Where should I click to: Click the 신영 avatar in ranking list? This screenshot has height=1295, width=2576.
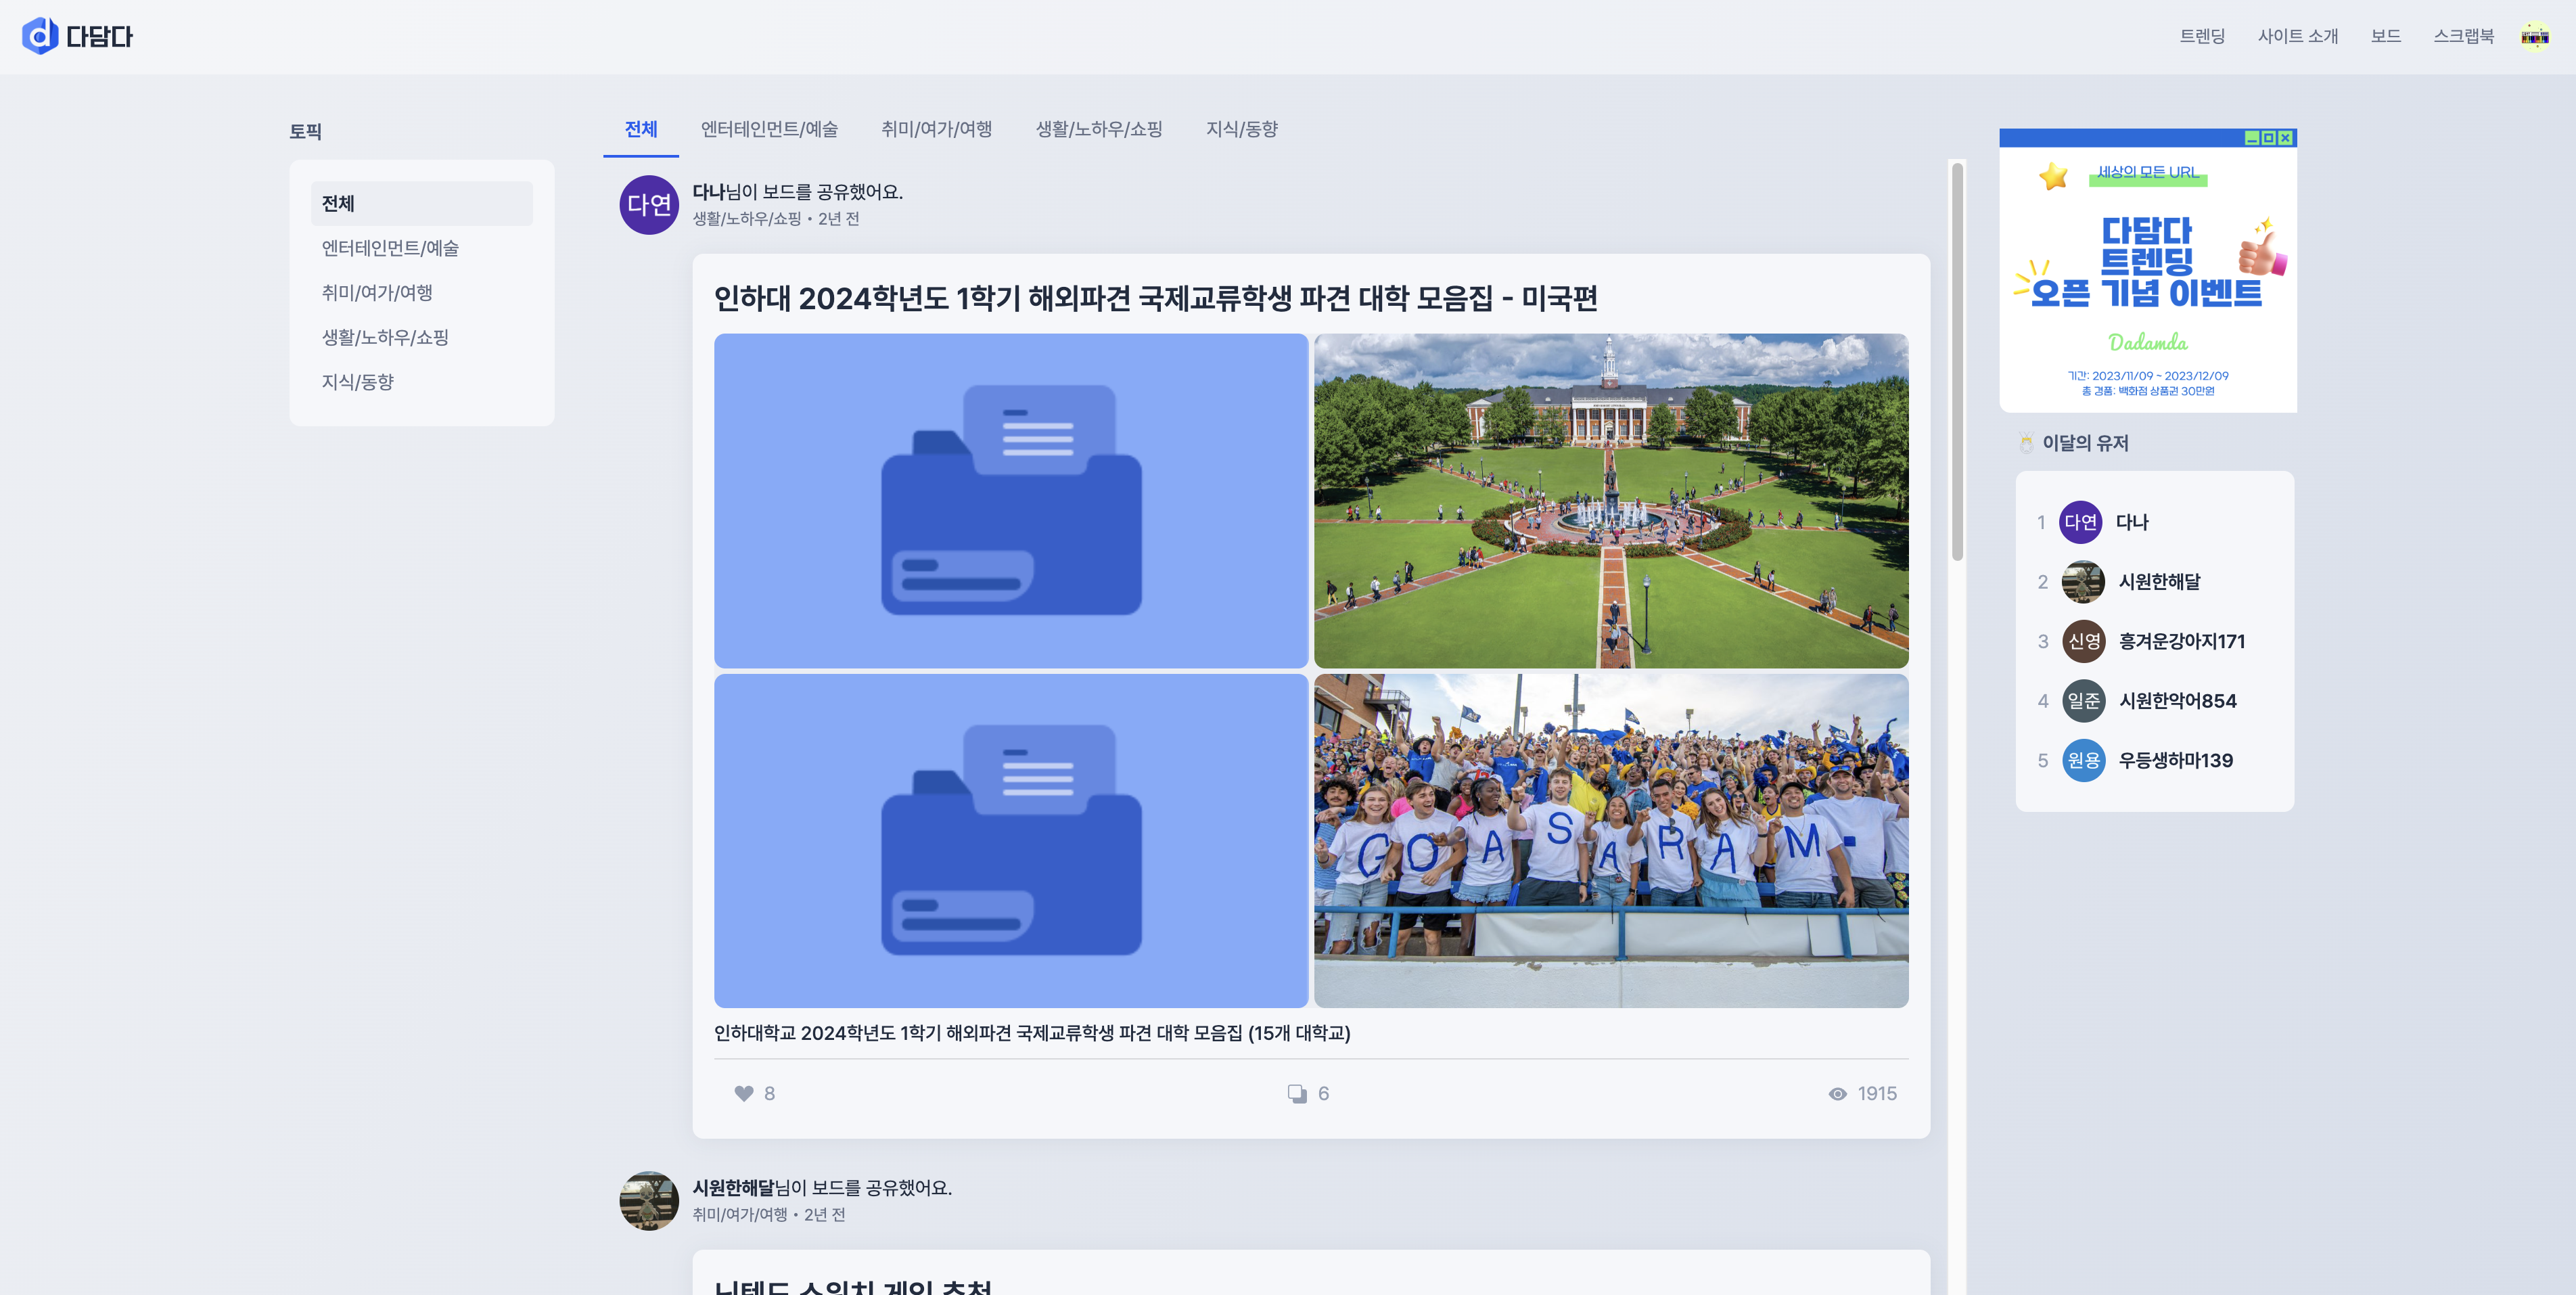click(x=2083, y=641)
